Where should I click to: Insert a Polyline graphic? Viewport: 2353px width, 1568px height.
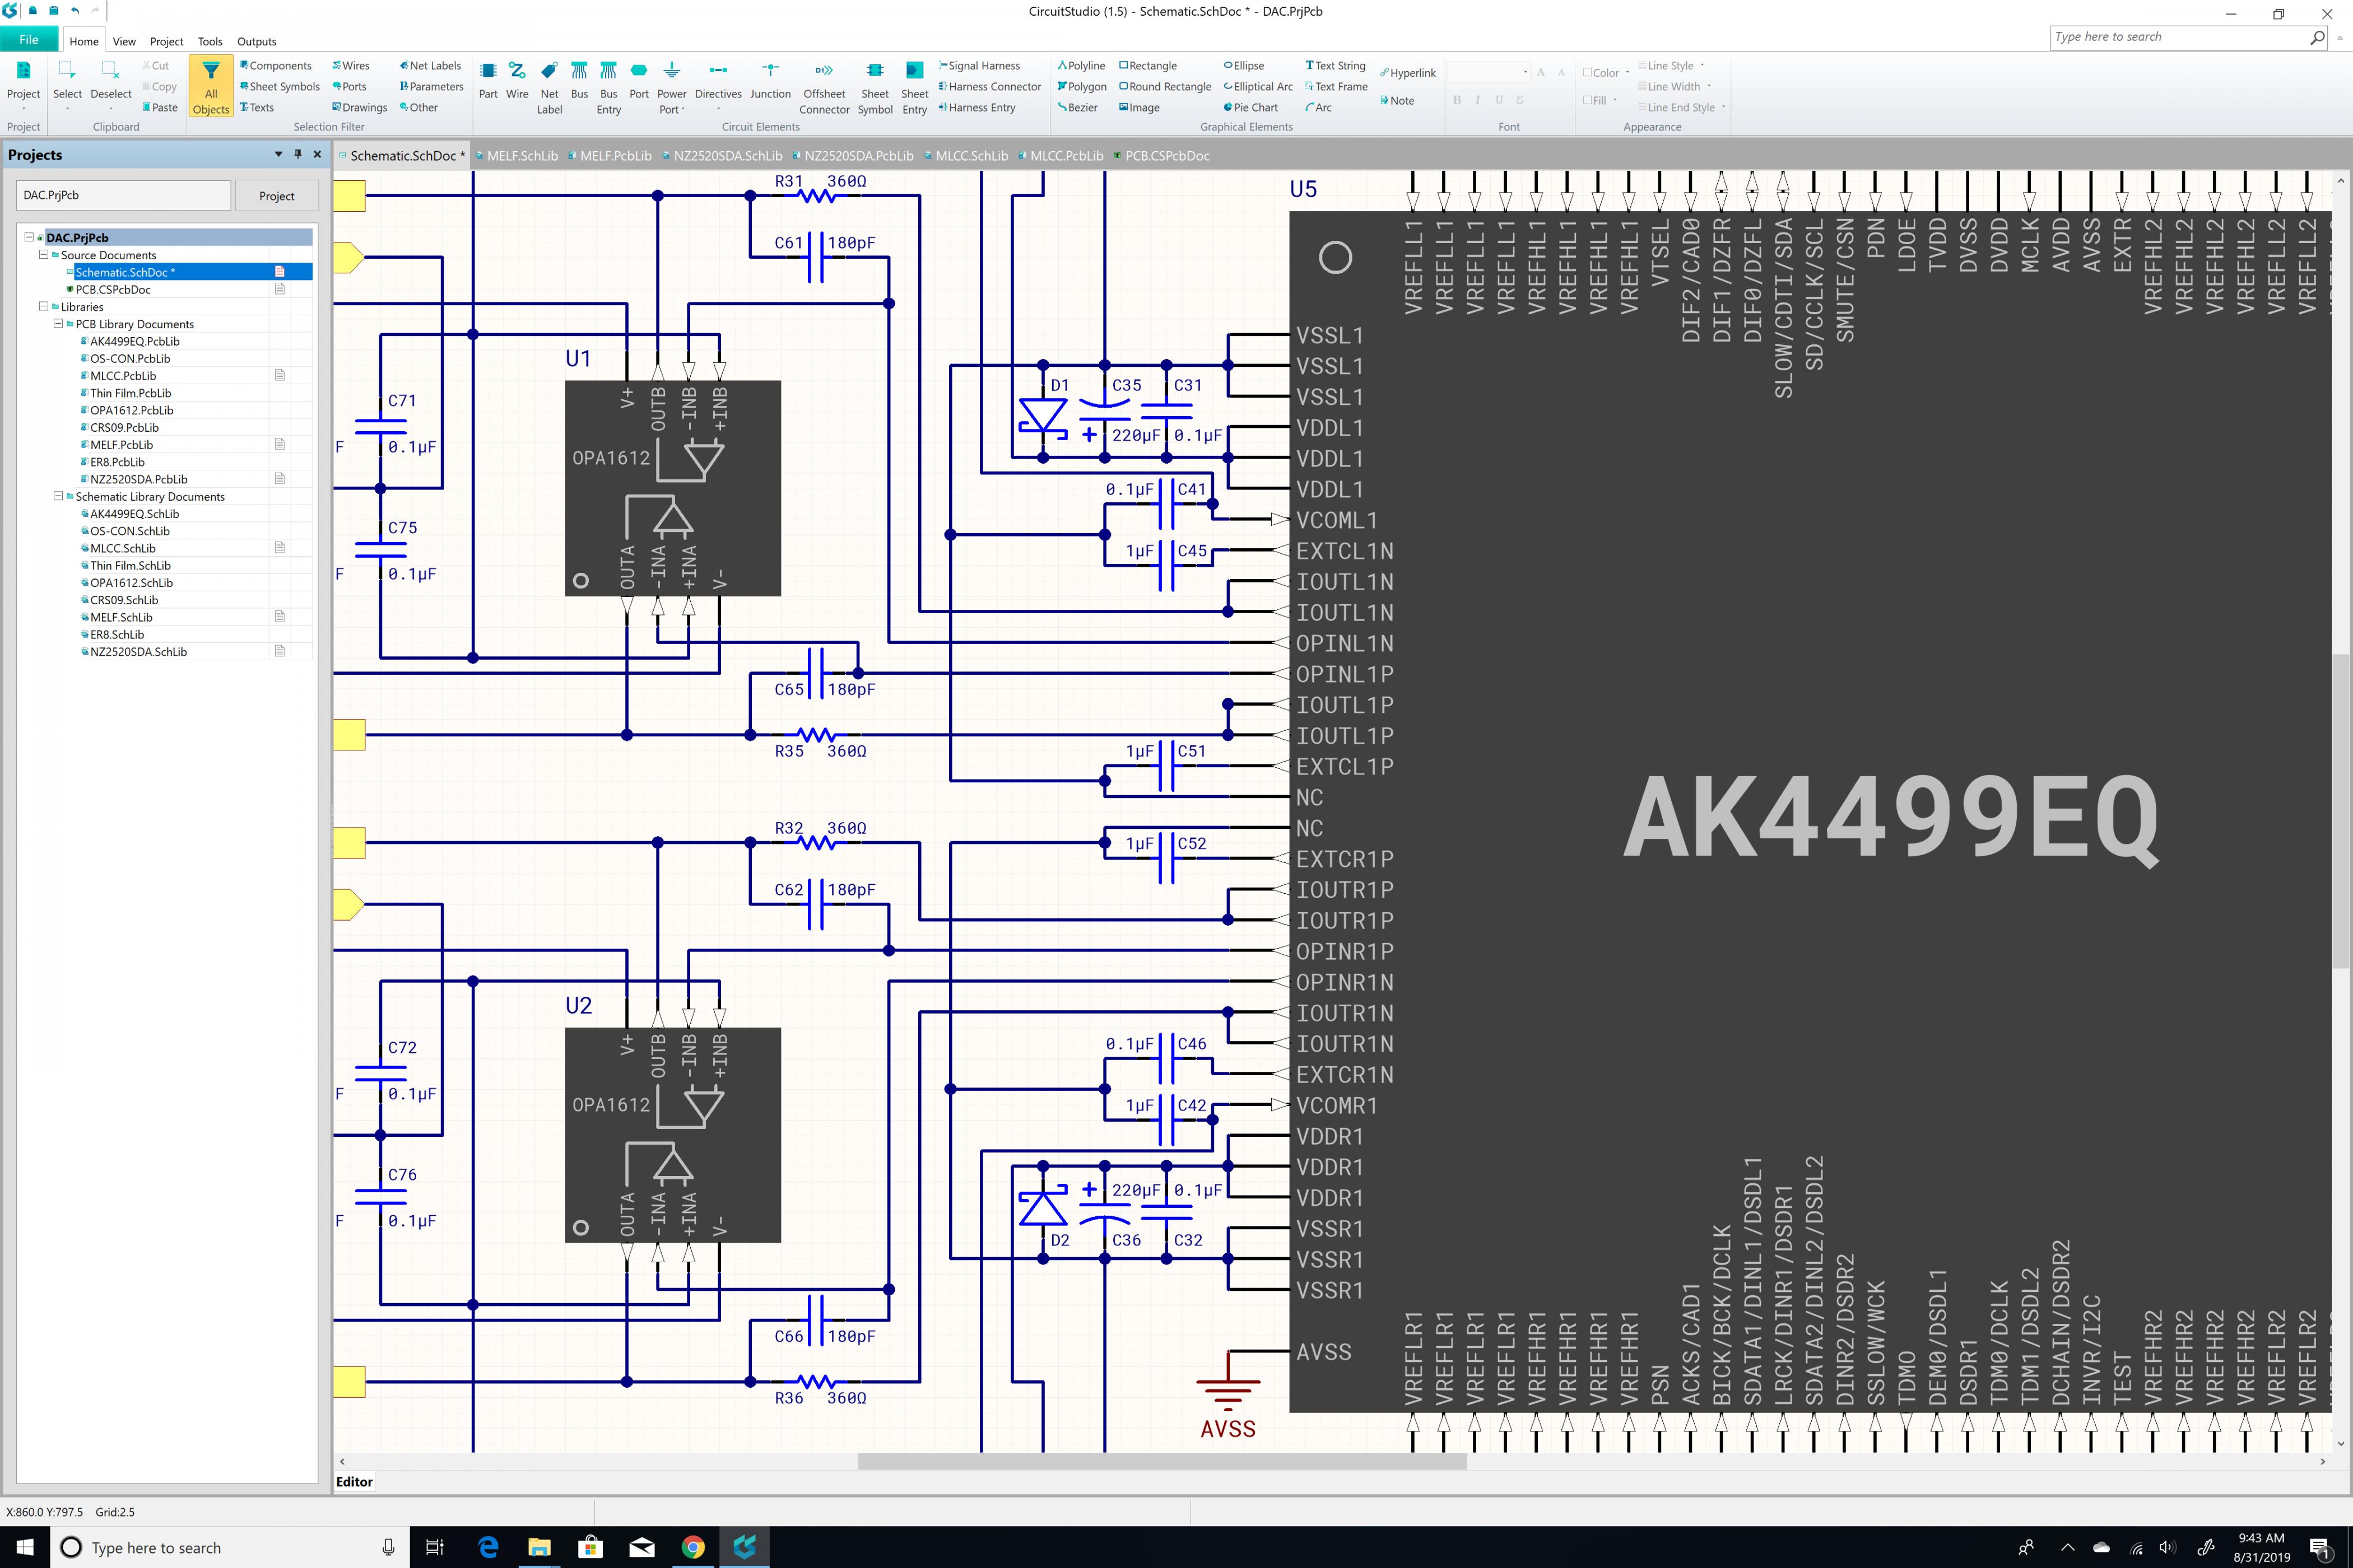[x=1081, y=66]
